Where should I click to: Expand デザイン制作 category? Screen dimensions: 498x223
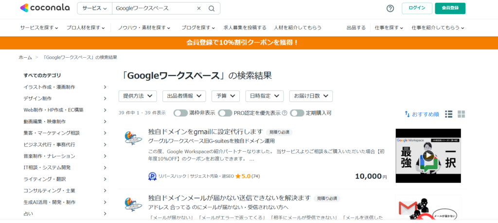[65, 98]
